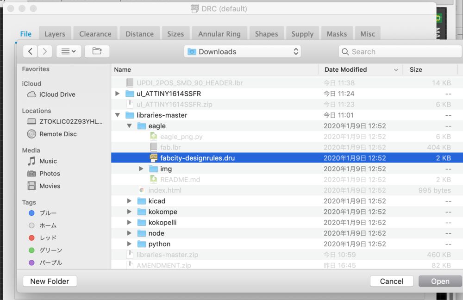Expand the kokompe folder
The height and width of the screenshot is (300, 463).
point(129,212)
